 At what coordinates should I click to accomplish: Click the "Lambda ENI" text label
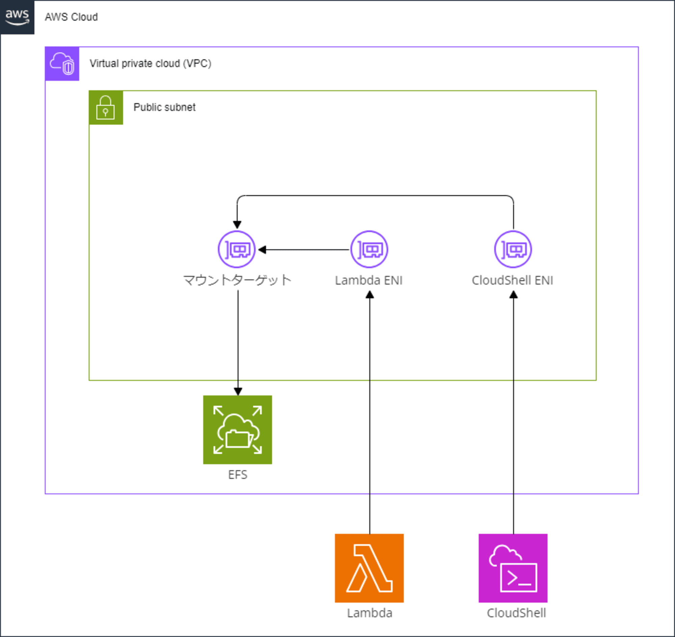(x=369, y=280)
